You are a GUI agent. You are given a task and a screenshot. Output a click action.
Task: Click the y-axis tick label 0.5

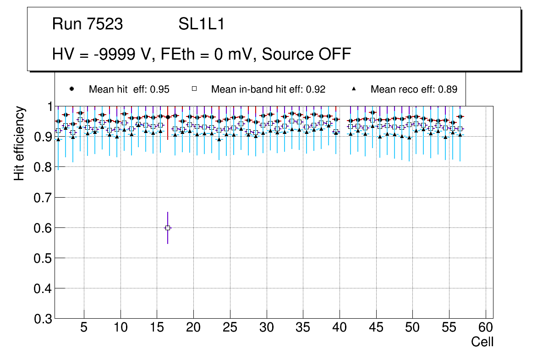point(43,258)
